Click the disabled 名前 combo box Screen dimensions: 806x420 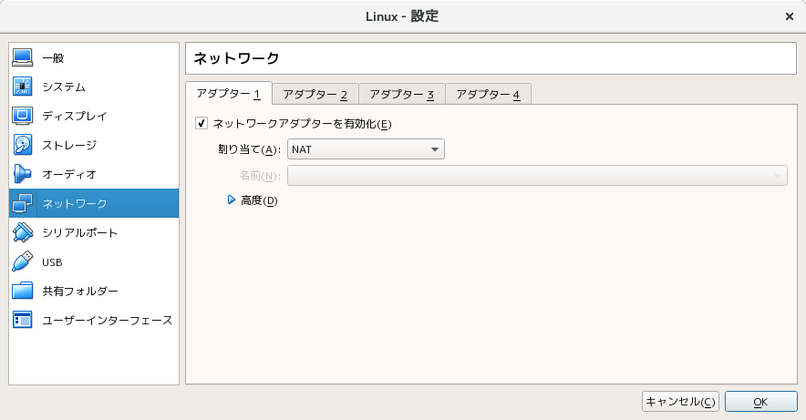tap(537, 176)
